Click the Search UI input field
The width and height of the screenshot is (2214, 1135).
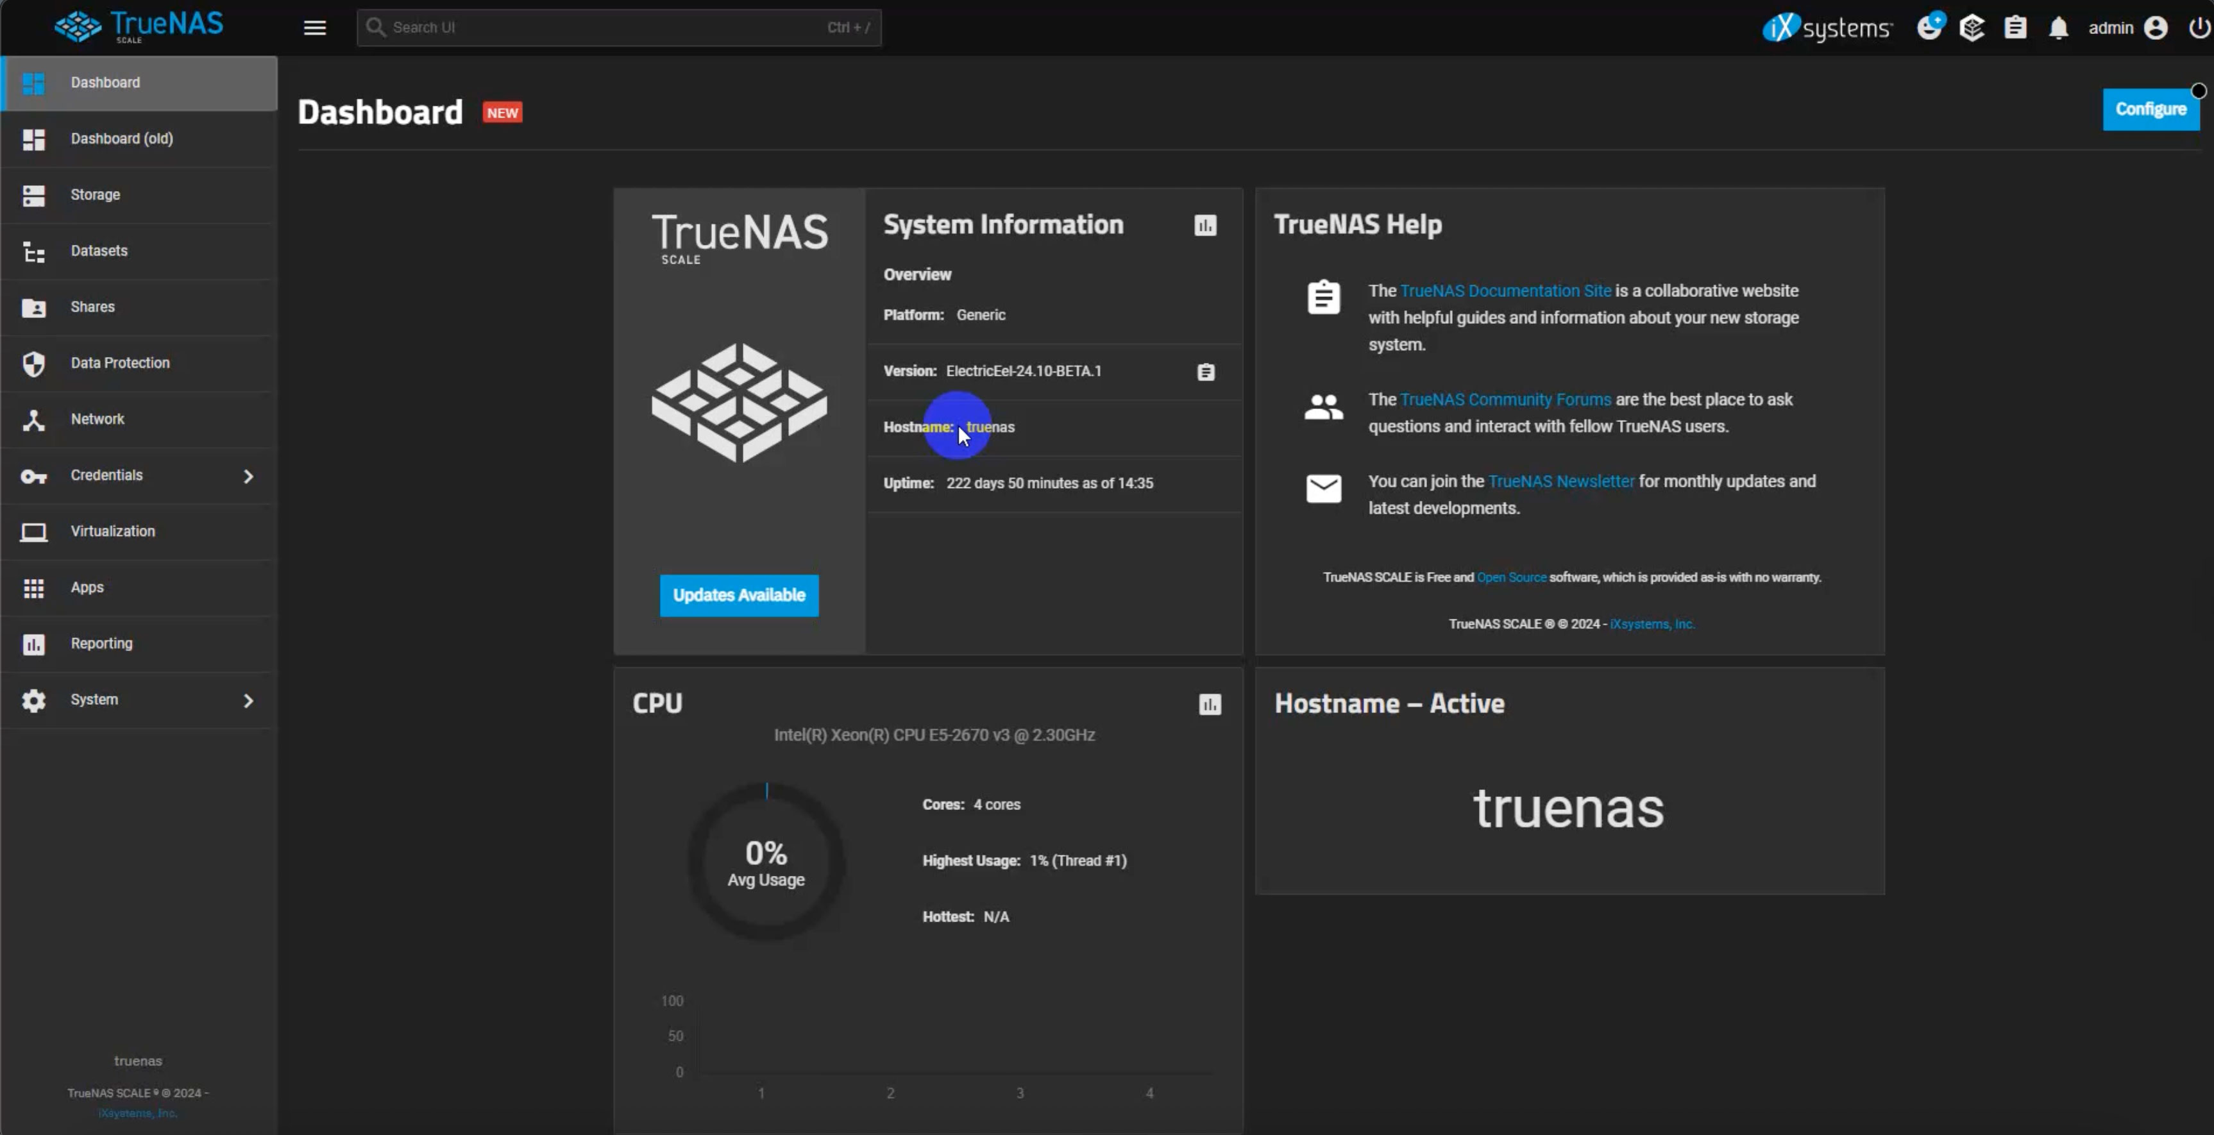pos(619,28)
